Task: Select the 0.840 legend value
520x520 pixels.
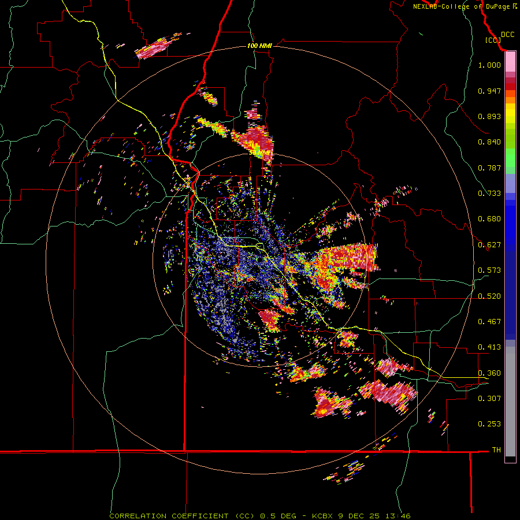Action: [x=489, y=142]
